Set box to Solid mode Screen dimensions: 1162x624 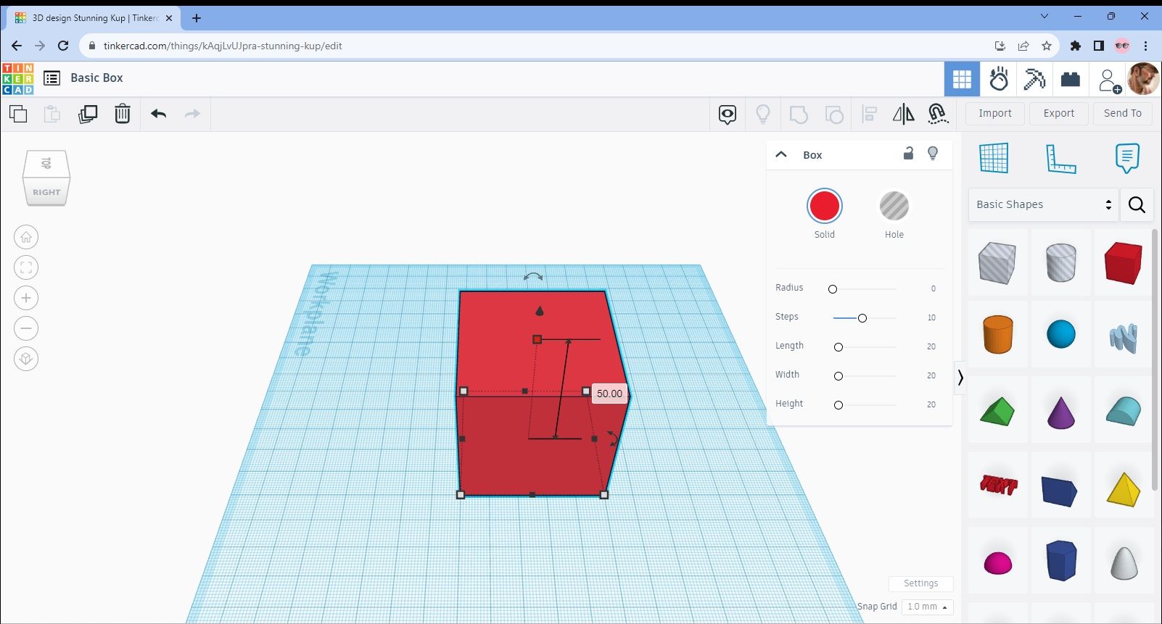coord(824,207)
